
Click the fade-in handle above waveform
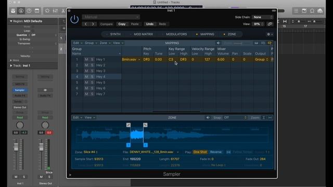click(129, 125)
